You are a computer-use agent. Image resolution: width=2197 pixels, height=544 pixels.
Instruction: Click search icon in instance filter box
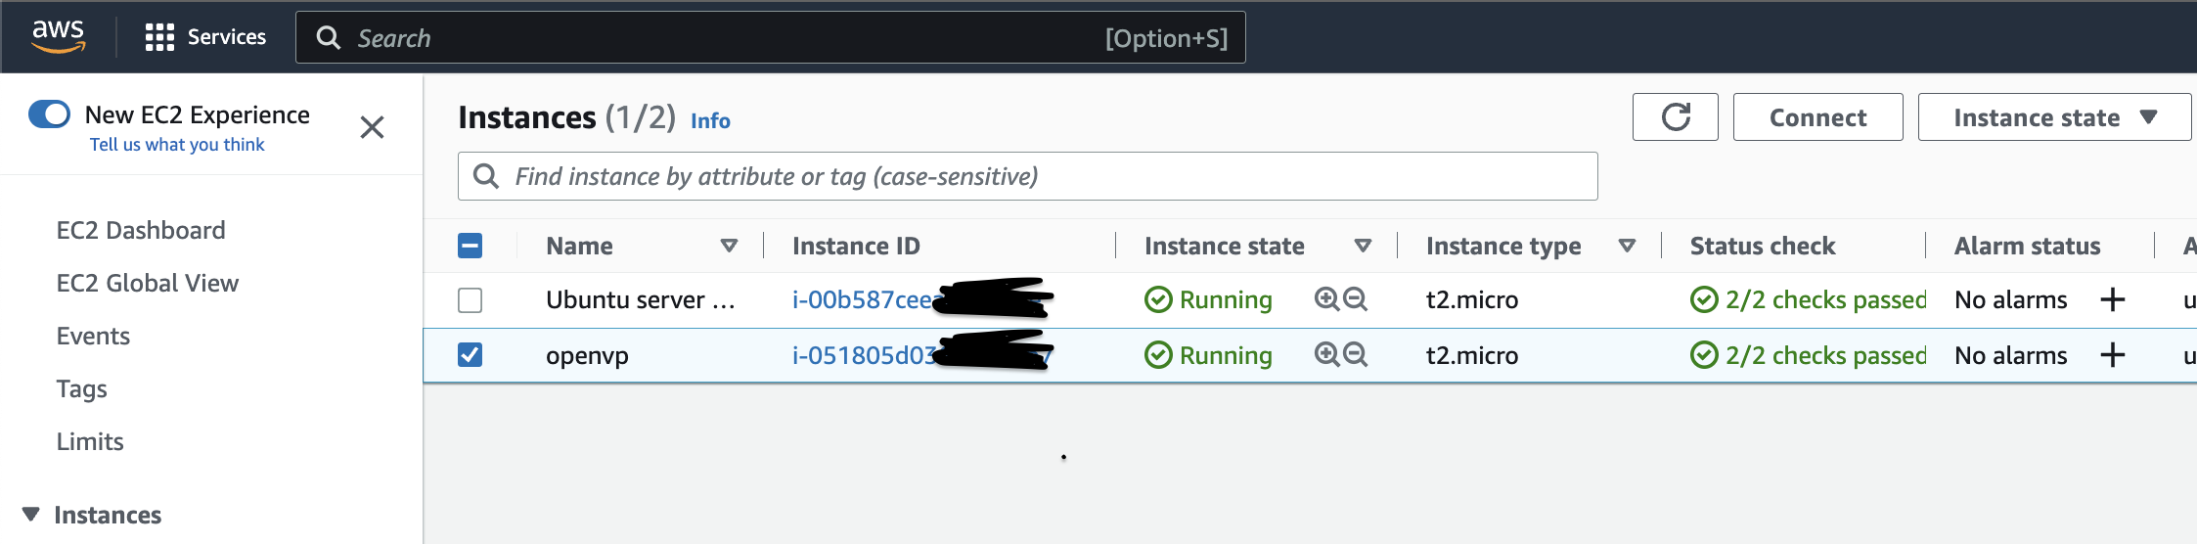(x=486, y=176)
